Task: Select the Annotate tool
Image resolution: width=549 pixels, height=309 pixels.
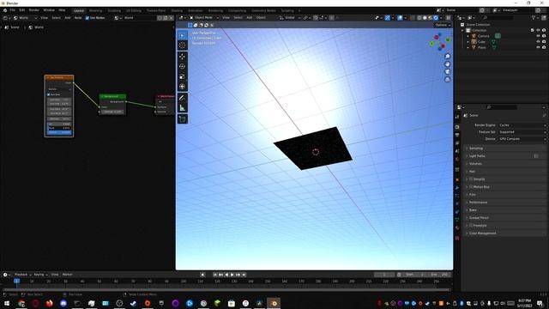Action: [x=182, y=98]
